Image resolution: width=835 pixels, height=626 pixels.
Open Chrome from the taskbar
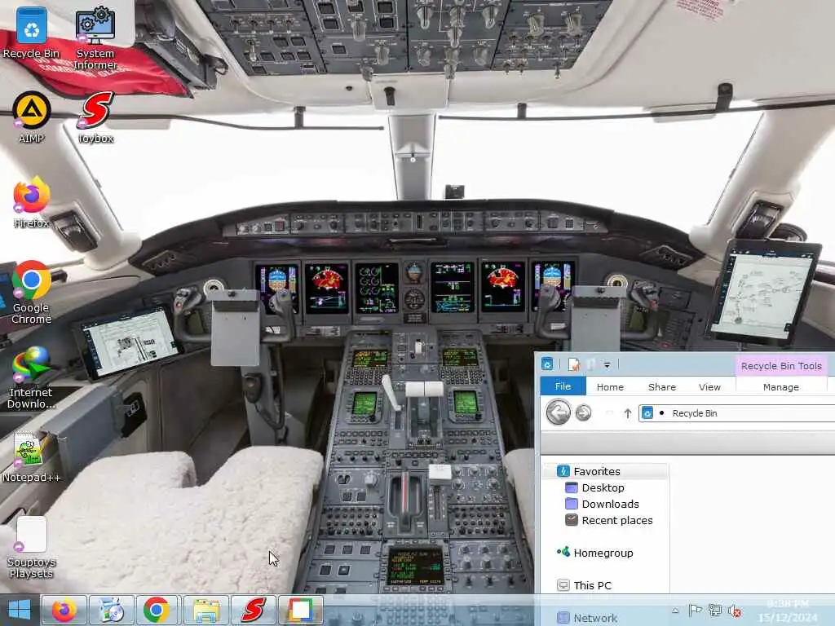click(157, 610)
